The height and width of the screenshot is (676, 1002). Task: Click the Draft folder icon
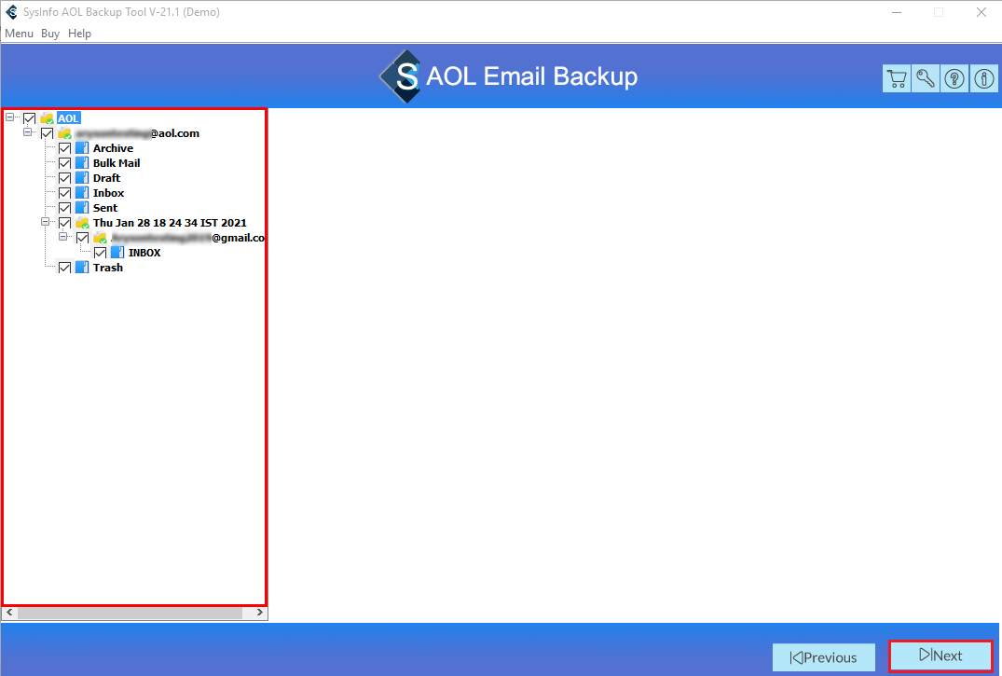82,178
